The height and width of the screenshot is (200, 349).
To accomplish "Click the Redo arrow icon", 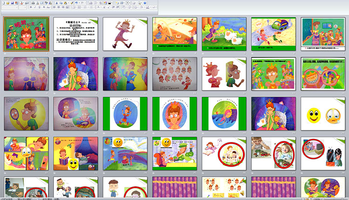I will pyautogui.click(x=82, y=3).
